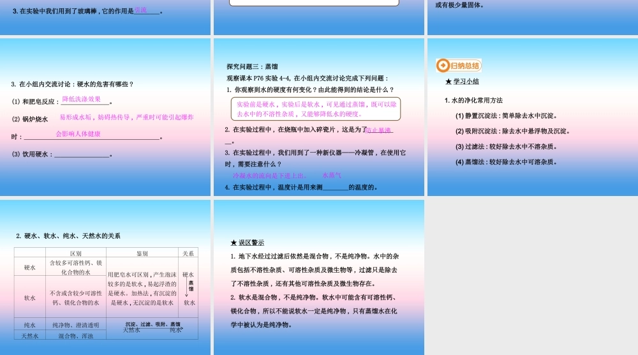This screenshot has height=355, width=638.
Task: Click the answer 会影响人体健康
Action: (x=78, y=133)
